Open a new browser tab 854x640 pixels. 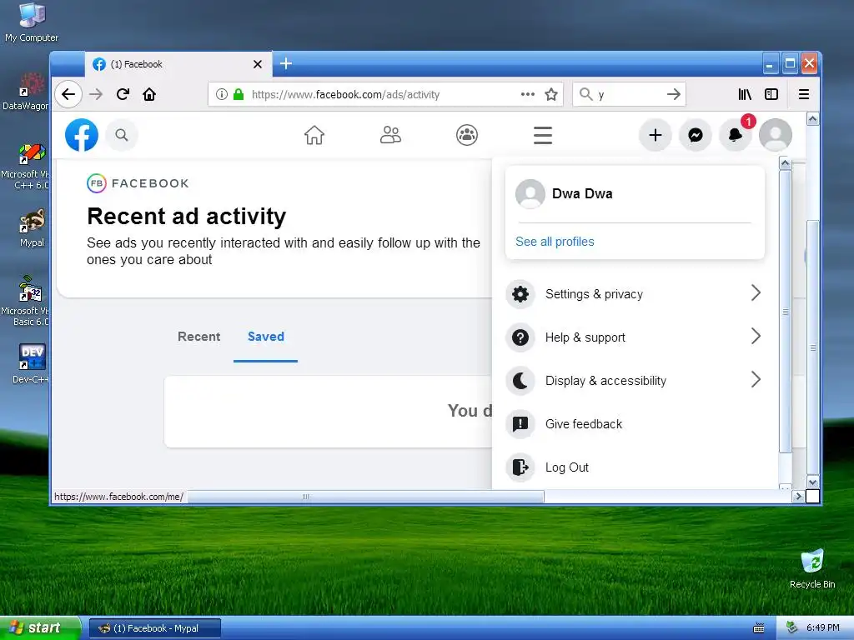[x=286, y=63]
